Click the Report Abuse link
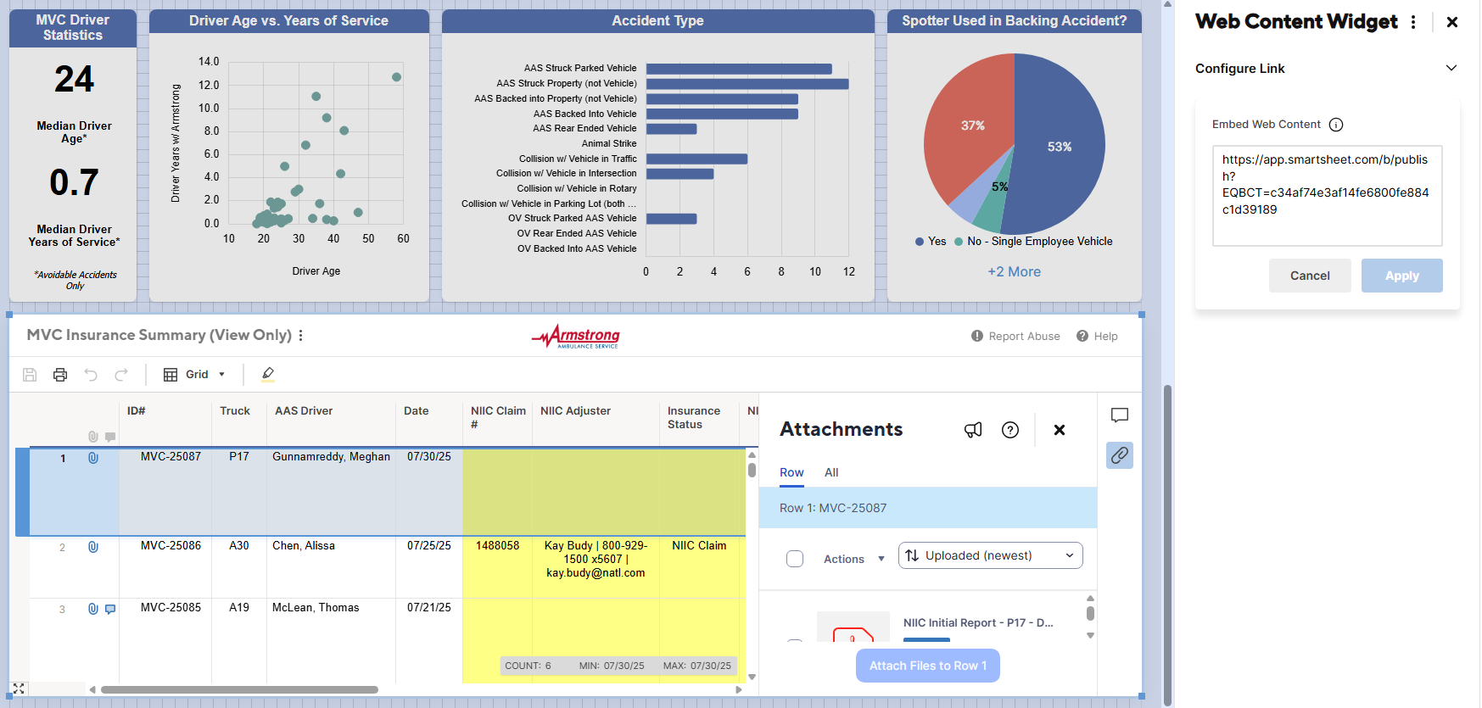Screen dimensions: 1482x708 coord(1015,337)
